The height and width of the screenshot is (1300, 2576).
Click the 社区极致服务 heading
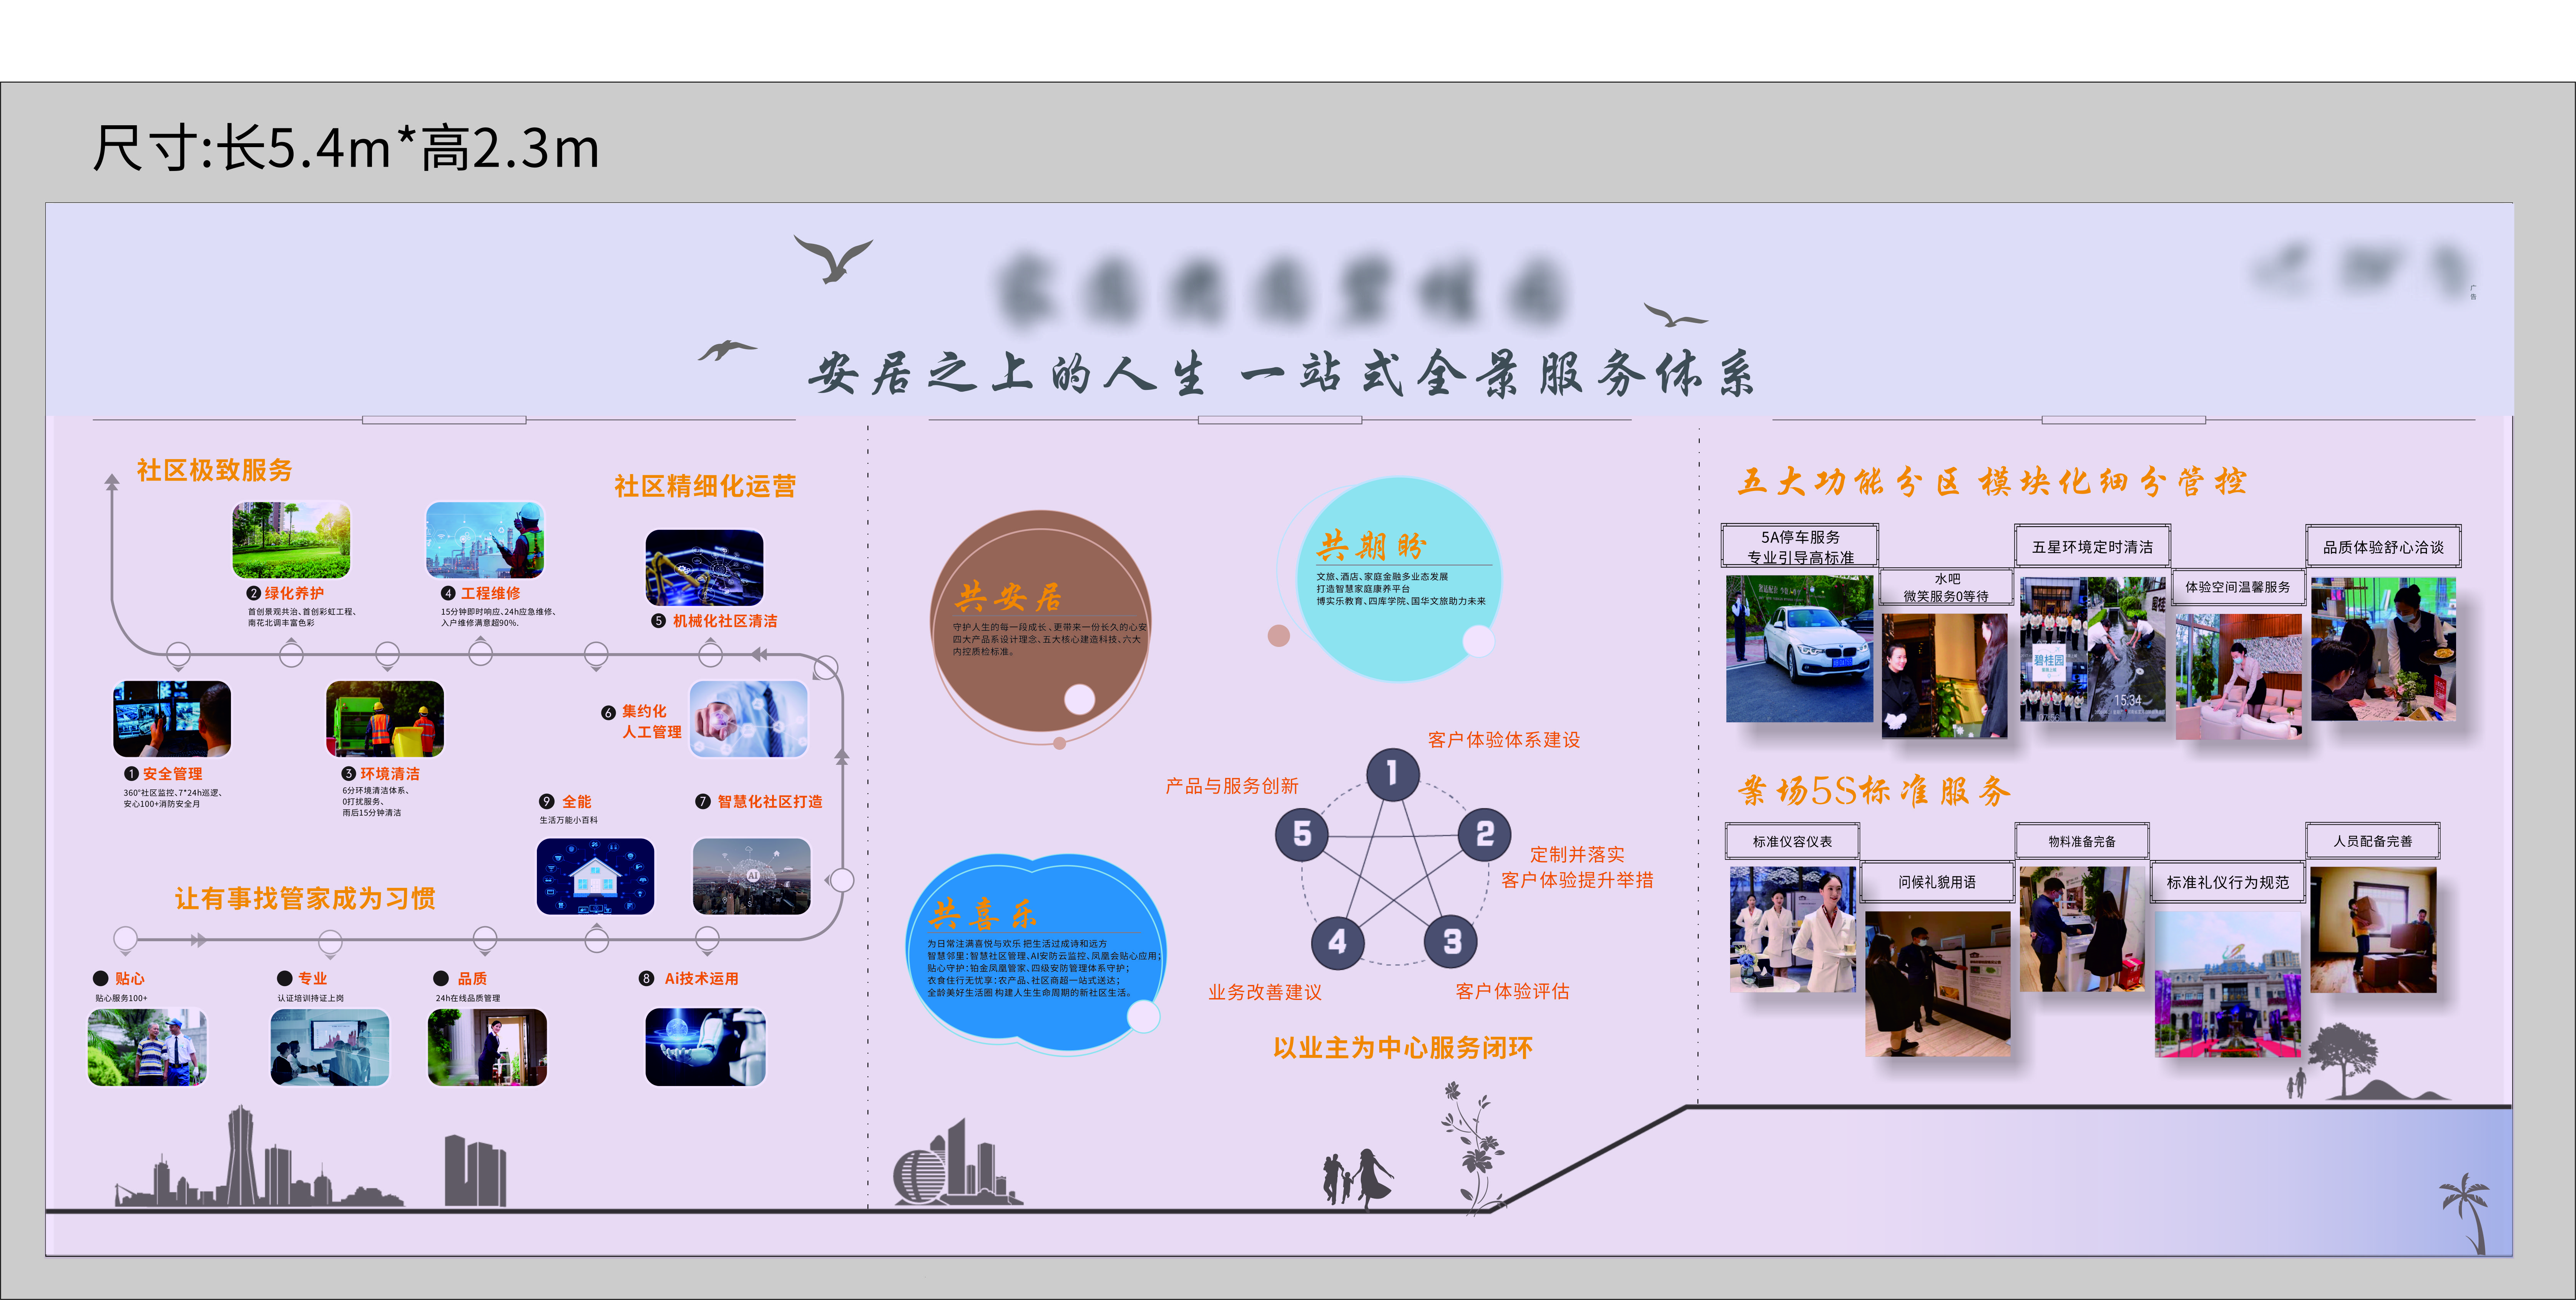(x=214, y=470)
